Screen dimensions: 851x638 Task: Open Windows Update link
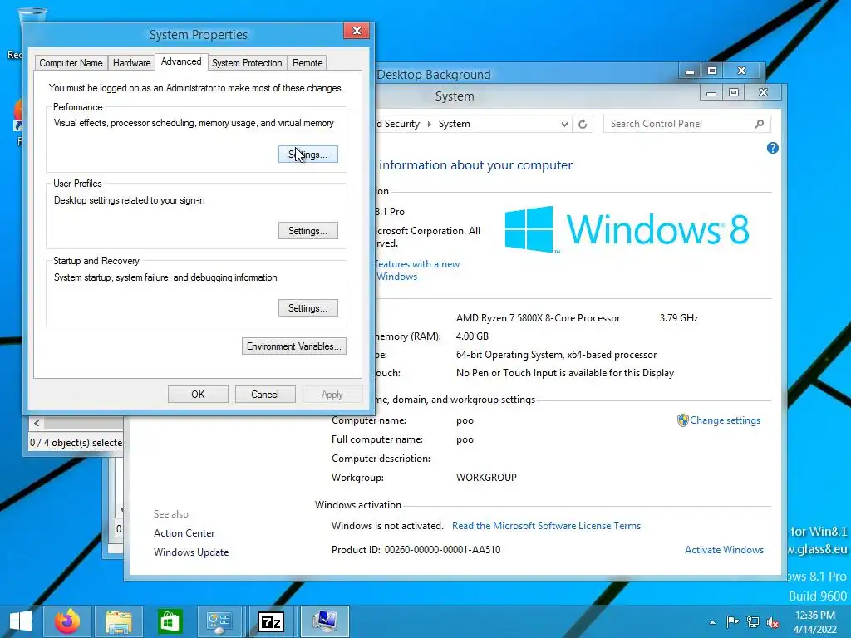(x=191, y=552)
